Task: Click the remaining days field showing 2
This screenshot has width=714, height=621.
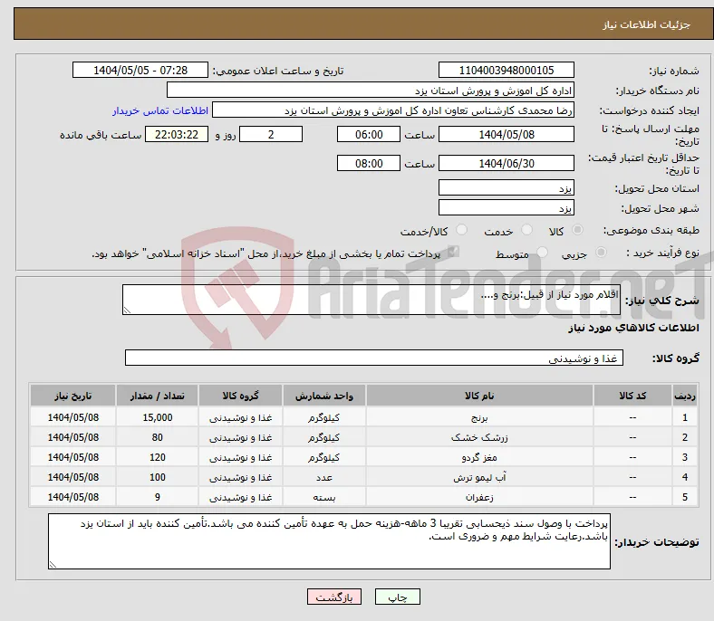Action: click(271, 134)
